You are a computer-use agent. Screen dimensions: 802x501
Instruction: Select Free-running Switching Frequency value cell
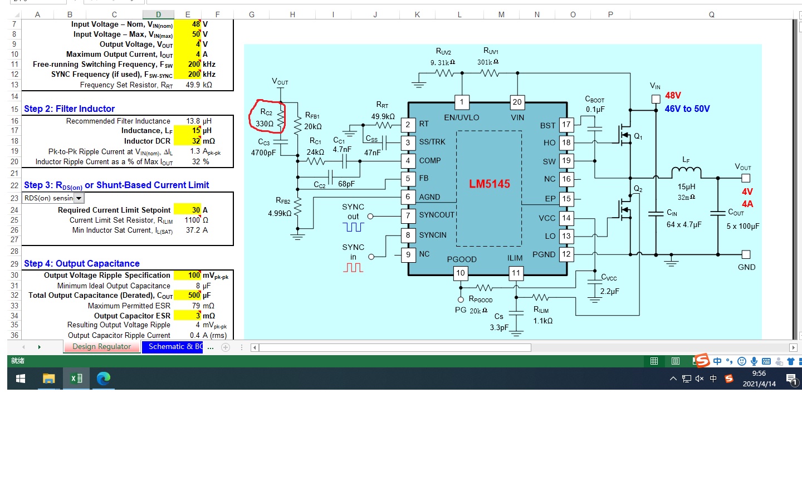coord(188,65)
